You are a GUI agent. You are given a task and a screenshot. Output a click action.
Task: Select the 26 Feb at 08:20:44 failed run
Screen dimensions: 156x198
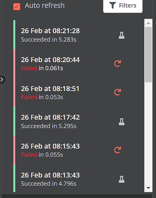click(x=78, y=64)
